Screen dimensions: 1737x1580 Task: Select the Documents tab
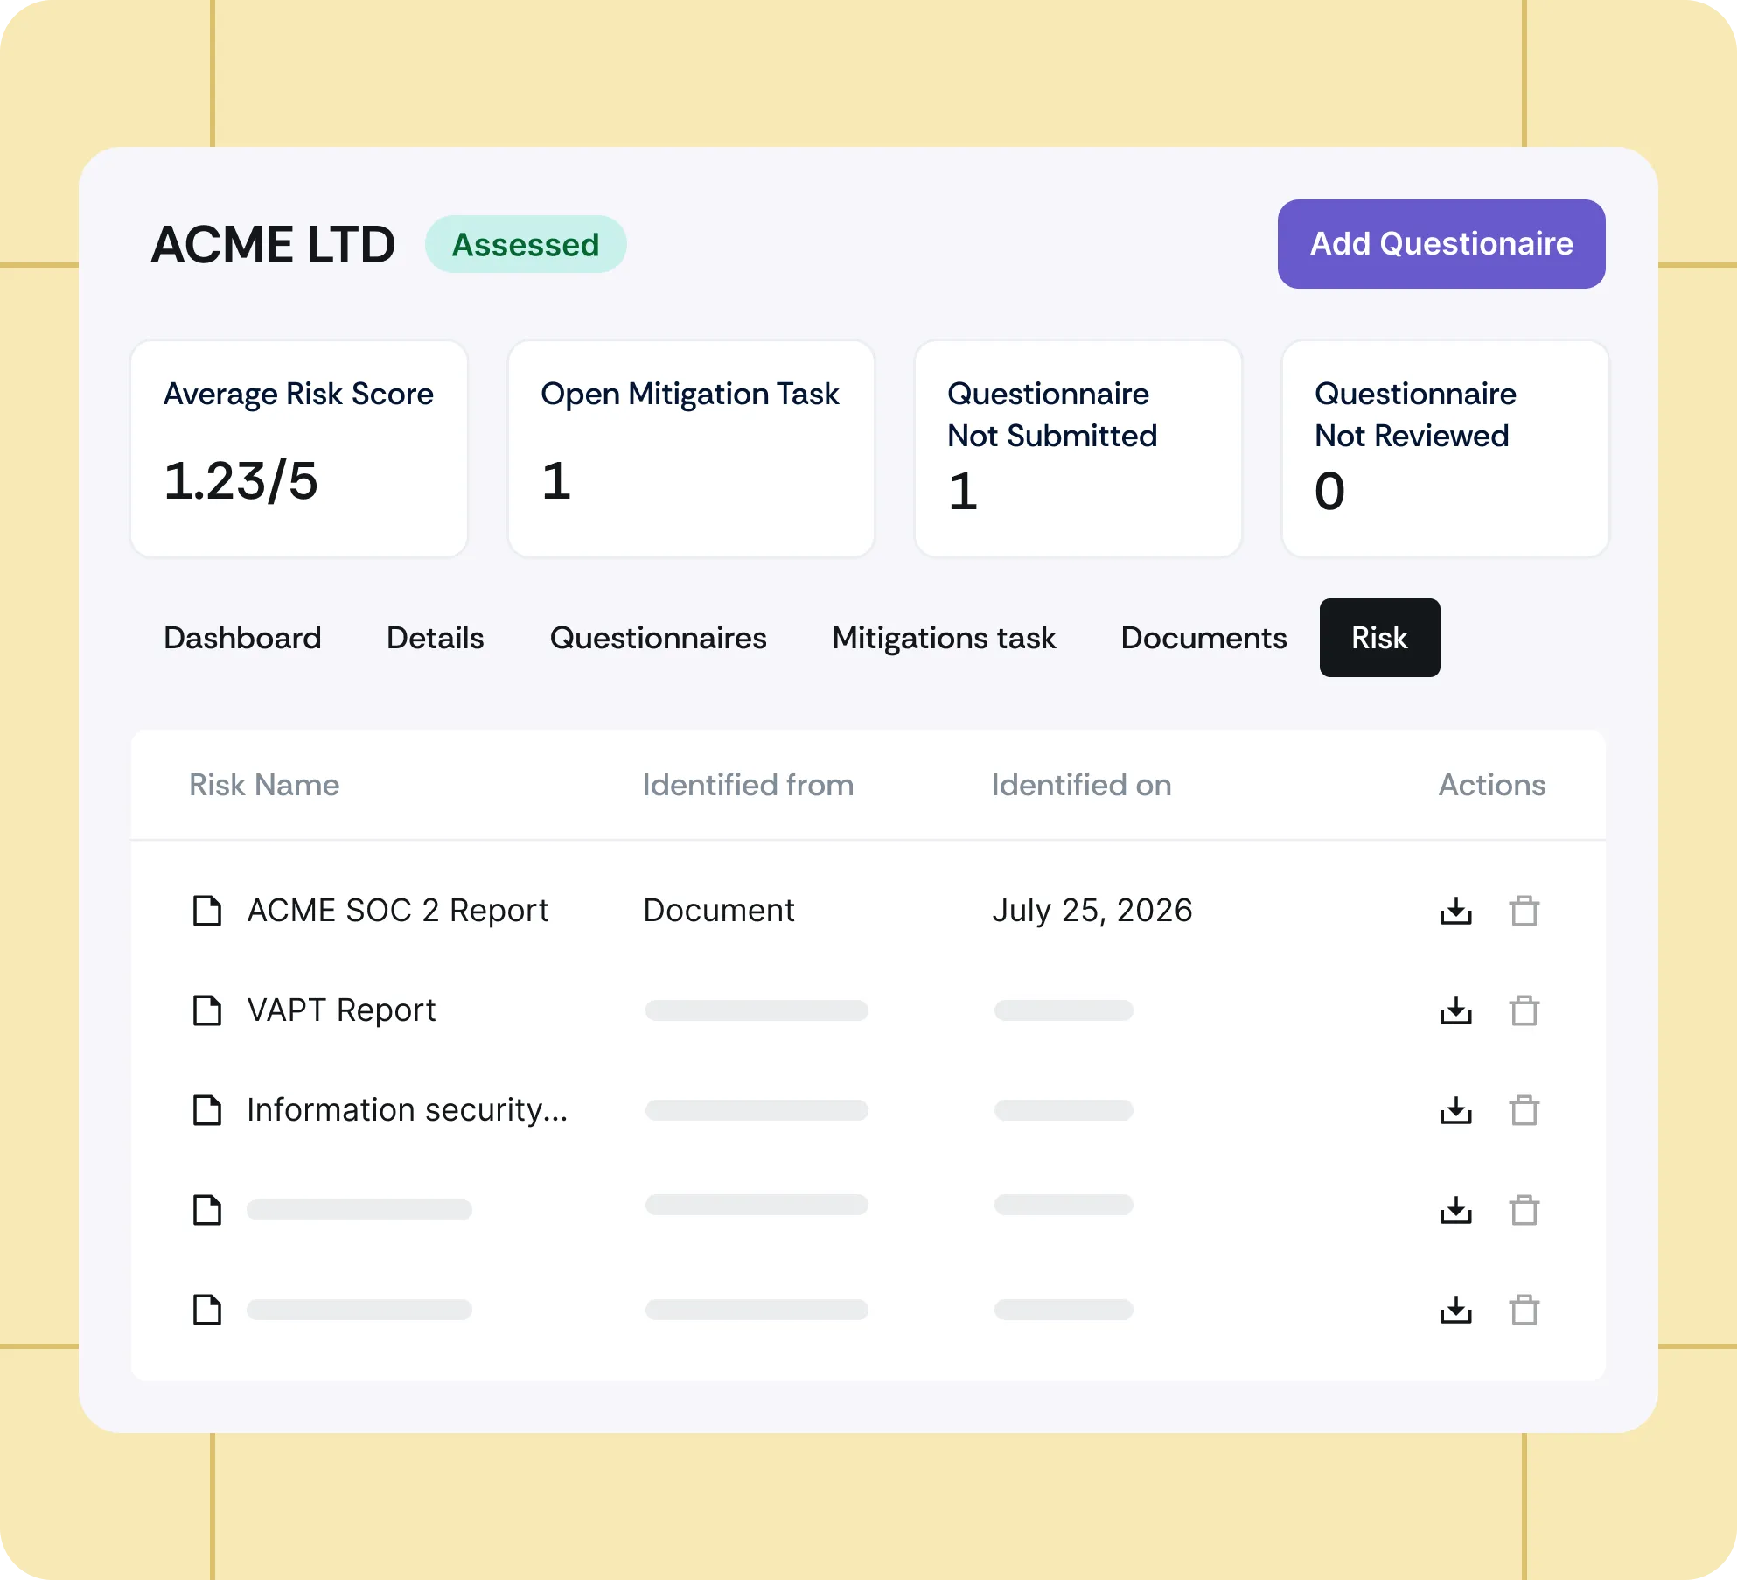[x=1203, y=638]
